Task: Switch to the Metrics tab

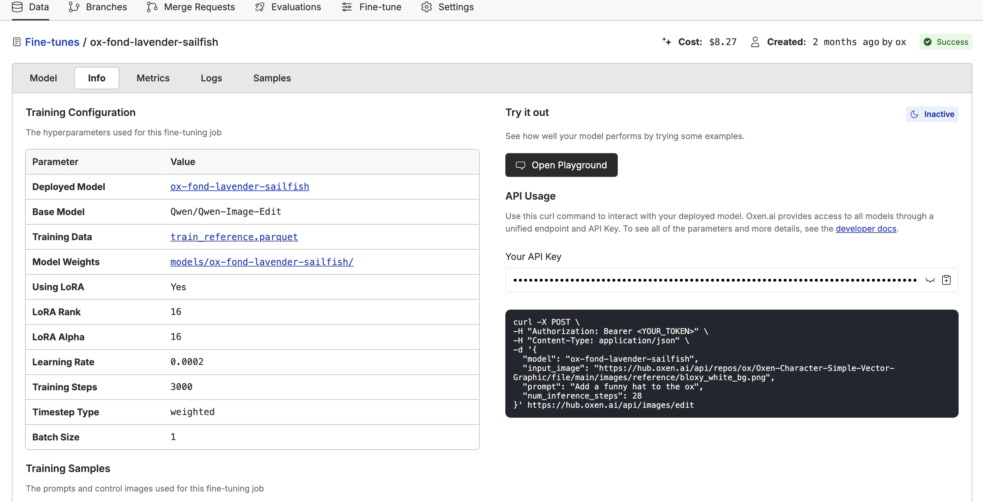Action: [x=153, y=78]
